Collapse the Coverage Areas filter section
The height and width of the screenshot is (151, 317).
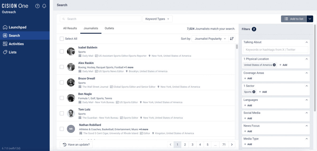coord(307,73)
